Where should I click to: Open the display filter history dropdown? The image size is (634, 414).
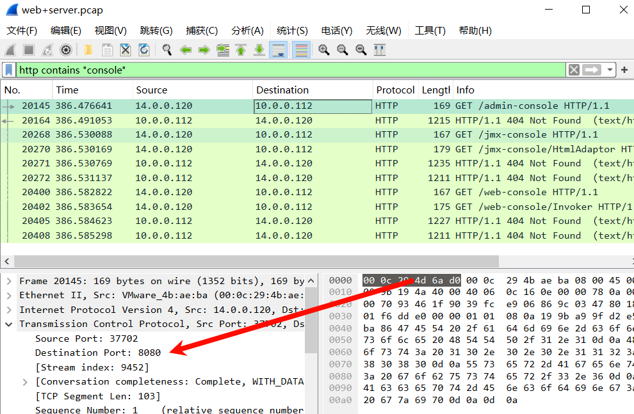[609, 70]
